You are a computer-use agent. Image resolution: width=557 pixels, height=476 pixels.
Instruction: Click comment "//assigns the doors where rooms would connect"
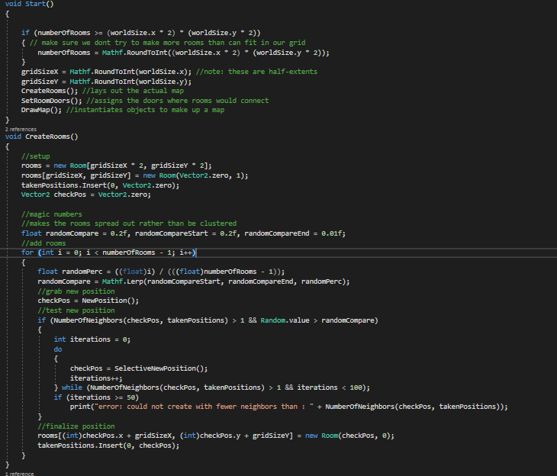(x=178, y=101)
